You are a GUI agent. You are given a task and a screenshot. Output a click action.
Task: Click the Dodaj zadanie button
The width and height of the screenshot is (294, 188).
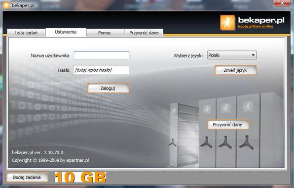click(x=27, y=177)
